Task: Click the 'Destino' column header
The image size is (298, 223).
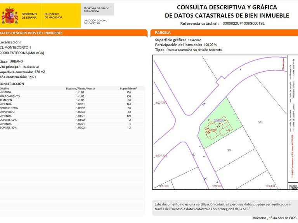Action: [x=4, y=89]
